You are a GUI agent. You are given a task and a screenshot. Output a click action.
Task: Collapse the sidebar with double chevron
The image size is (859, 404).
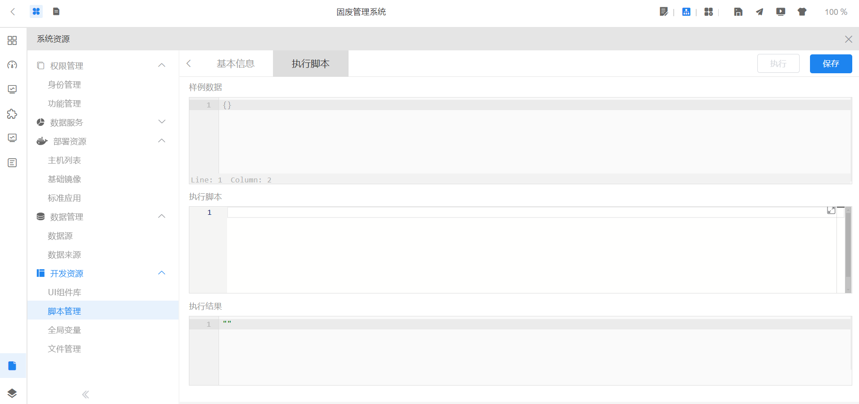click(x=85, y=395)
